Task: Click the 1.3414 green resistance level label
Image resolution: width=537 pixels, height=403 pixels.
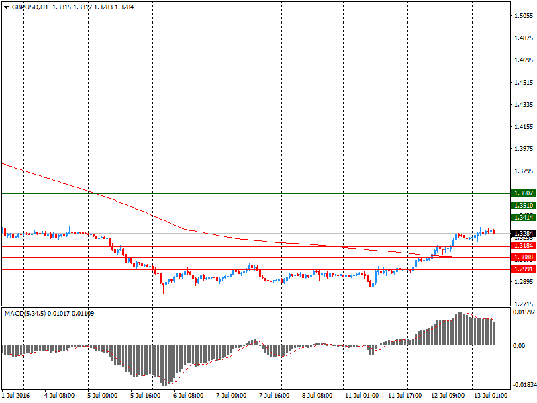Action: (524, 217)
